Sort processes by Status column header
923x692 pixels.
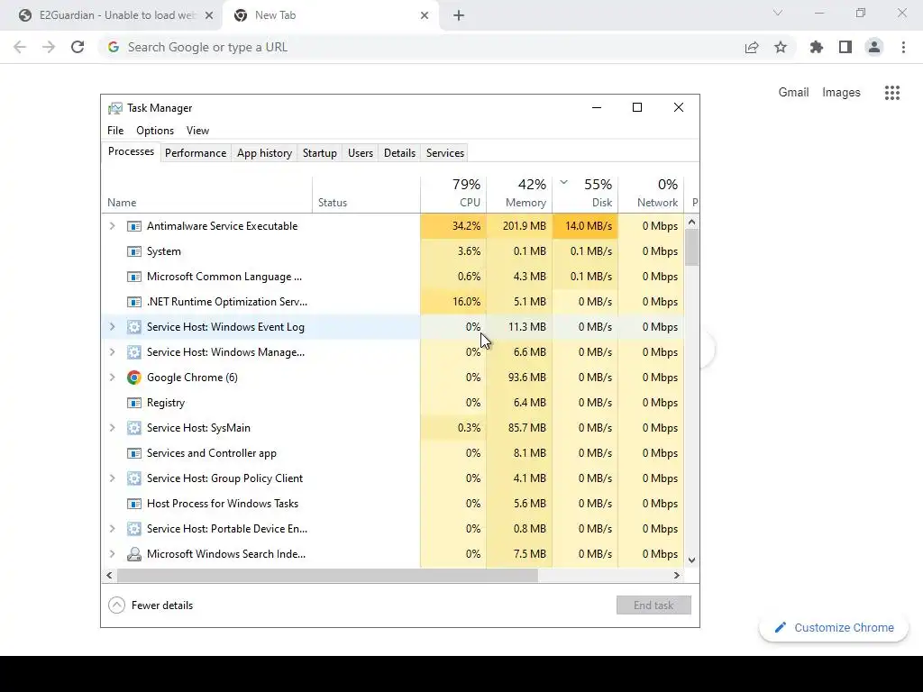[366, 194]
